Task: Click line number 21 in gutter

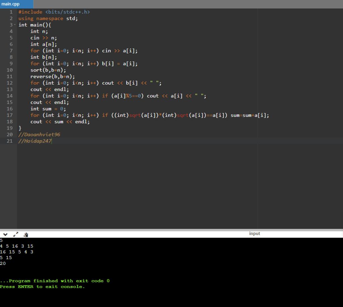Action: (x=10, y=141)
